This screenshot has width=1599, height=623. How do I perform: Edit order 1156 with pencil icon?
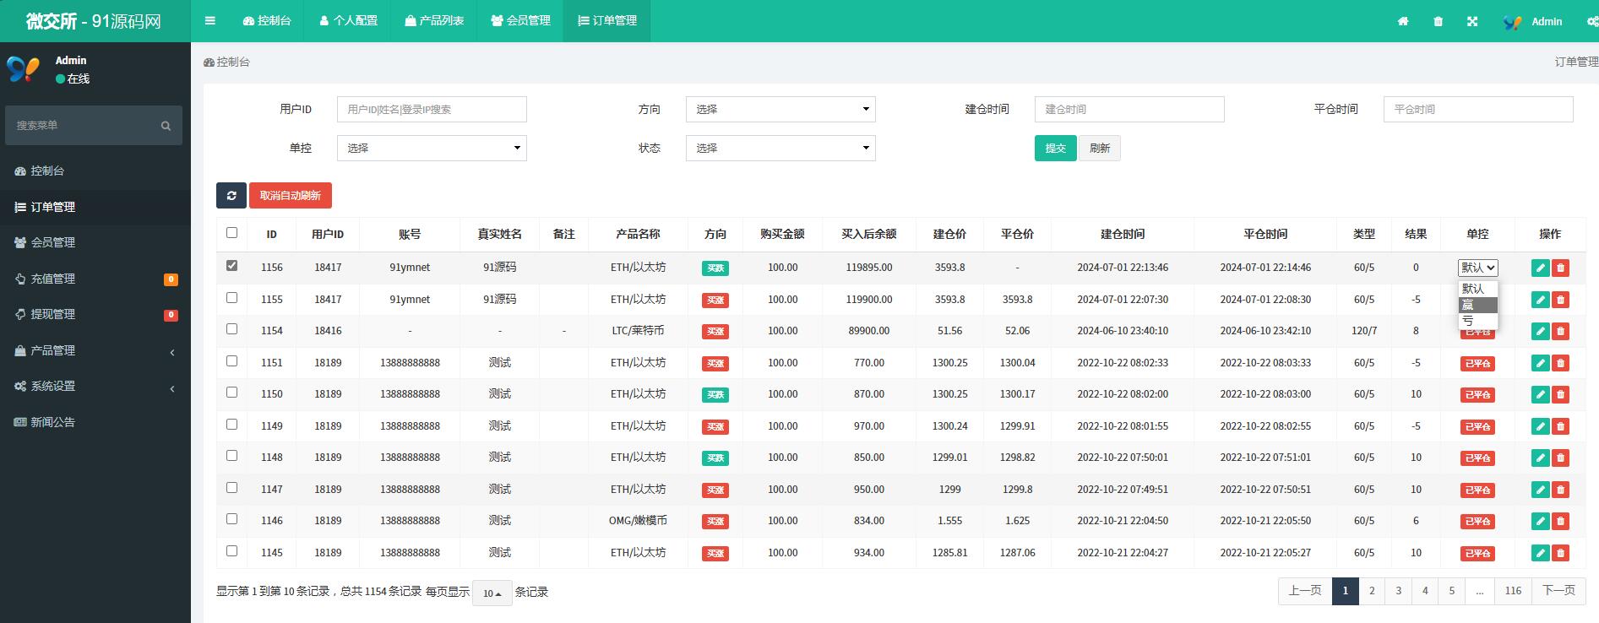tap(1541, 268)
